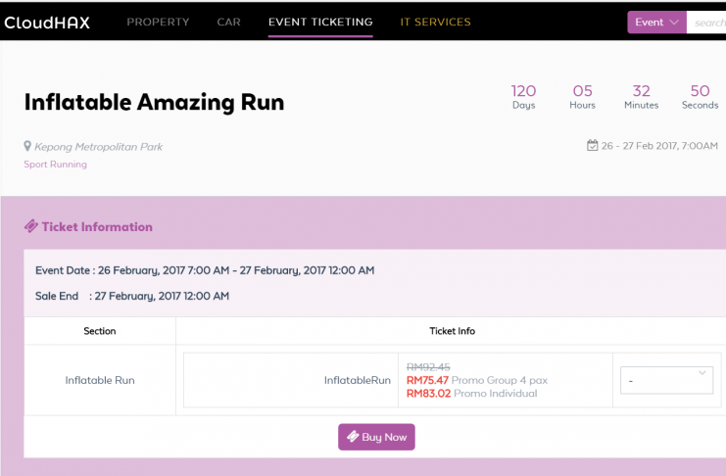Select the EVENT TICKETING tab
The width and height of the screenshot is (726, 476).
click(320, 22)
